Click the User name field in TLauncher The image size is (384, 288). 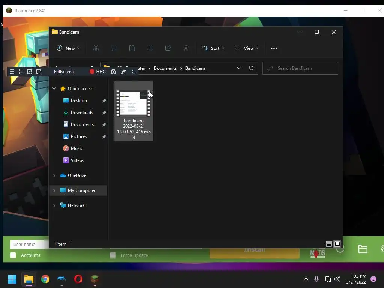coord(29,244)
